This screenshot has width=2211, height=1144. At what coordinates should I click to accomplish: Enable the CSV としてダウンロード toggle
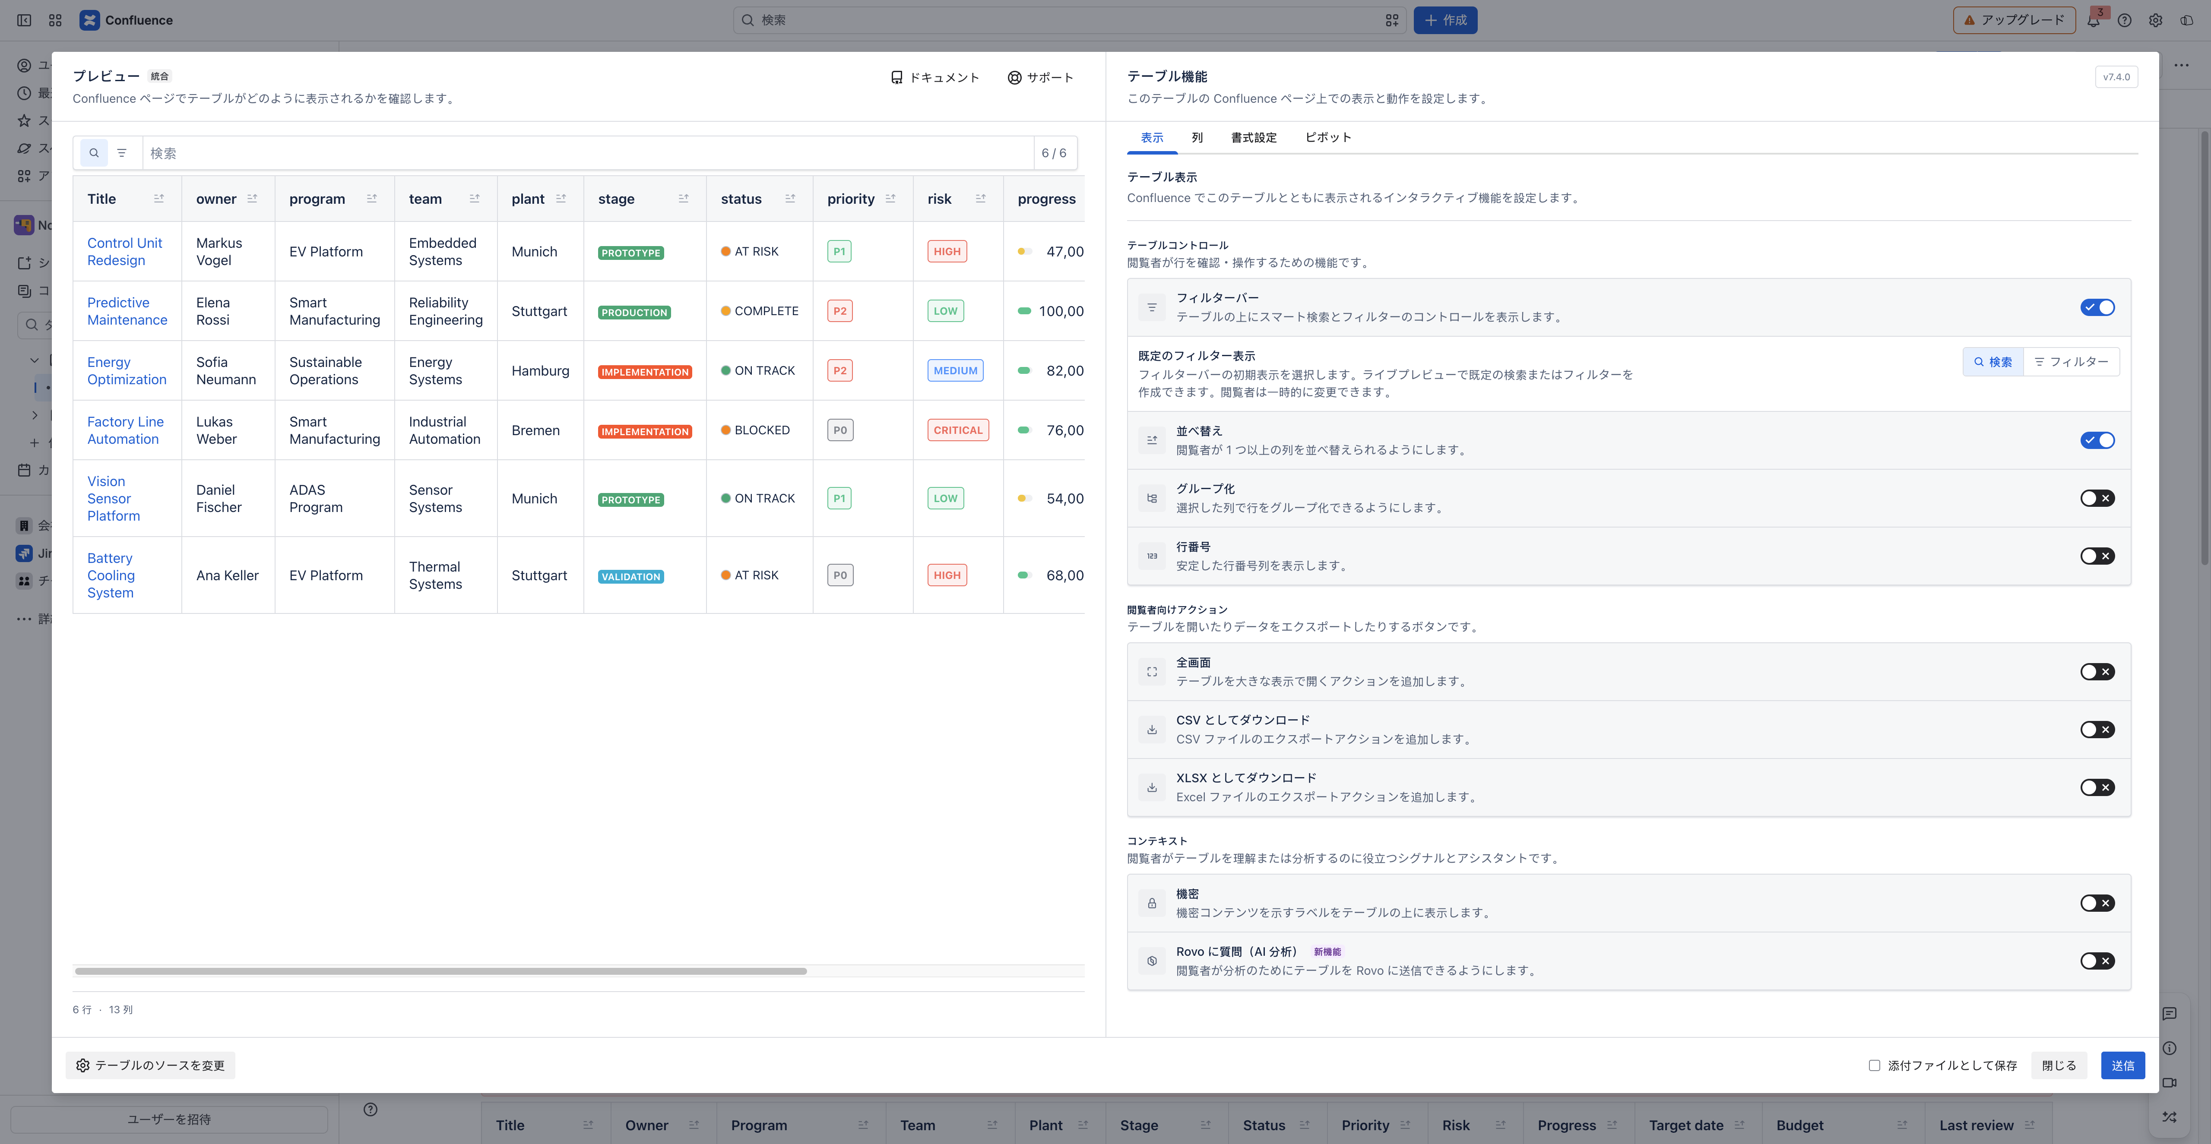(2097, 730)
